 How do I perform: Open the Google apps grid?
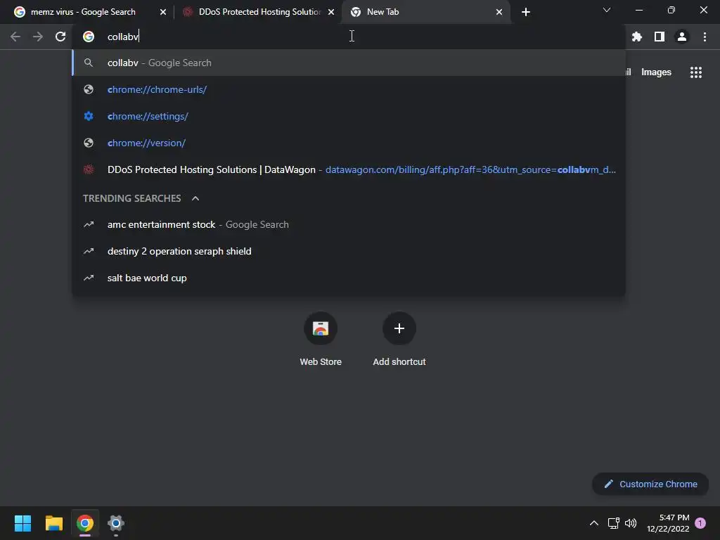click(x=696, y=72)
